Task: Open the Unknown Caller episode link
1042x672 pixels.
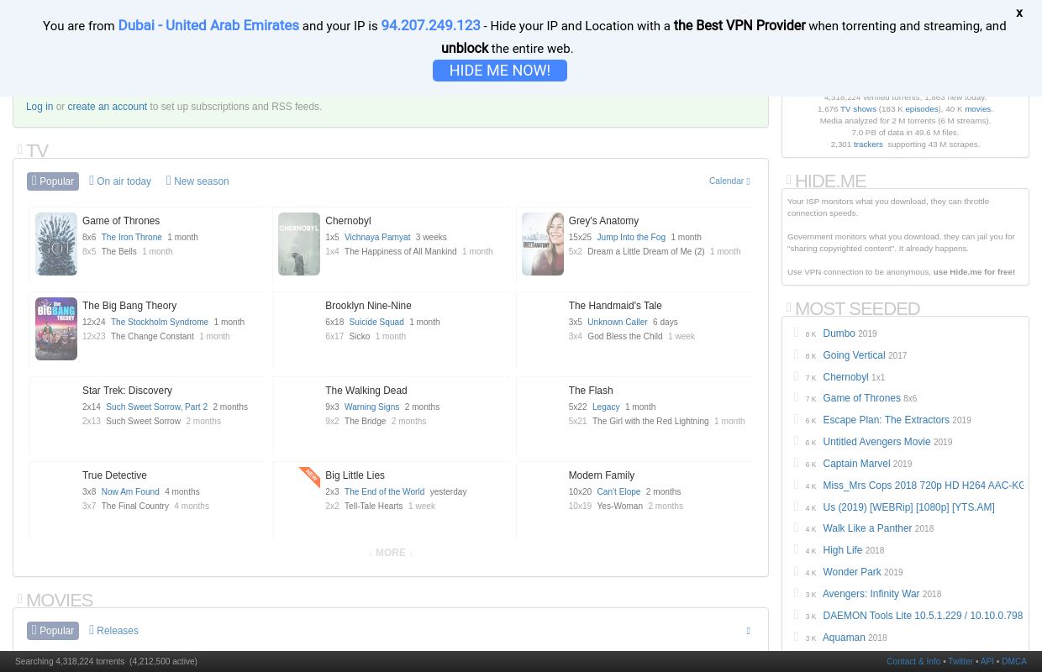Action: 618,323
